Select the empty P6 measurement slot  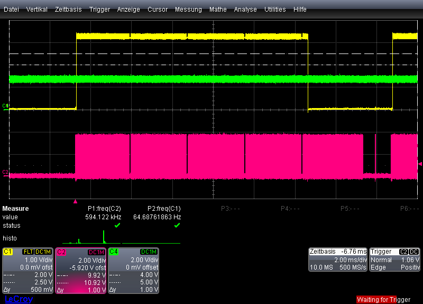pos(409,209)
